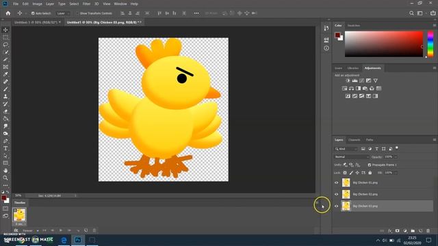Open the Window menu
This screenshot has width=438, height=246.
pyautogui.click(x=120, y=4)
